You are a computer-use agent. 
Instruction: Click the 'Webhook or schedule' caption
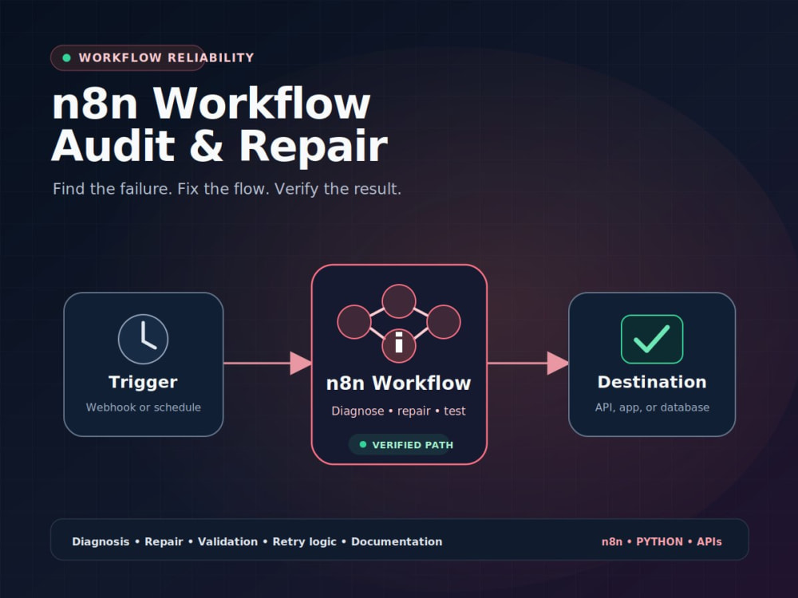143,407
